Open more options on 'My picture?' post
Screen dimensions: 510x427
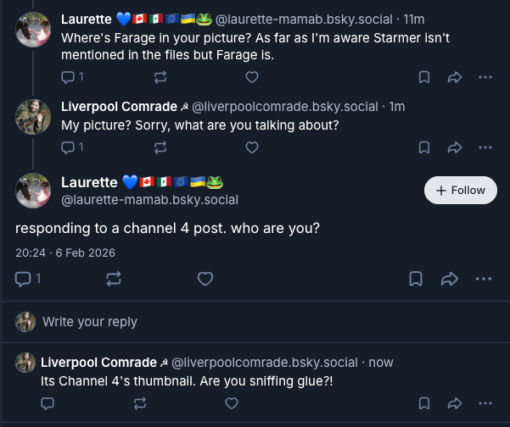tap(485, 147)
